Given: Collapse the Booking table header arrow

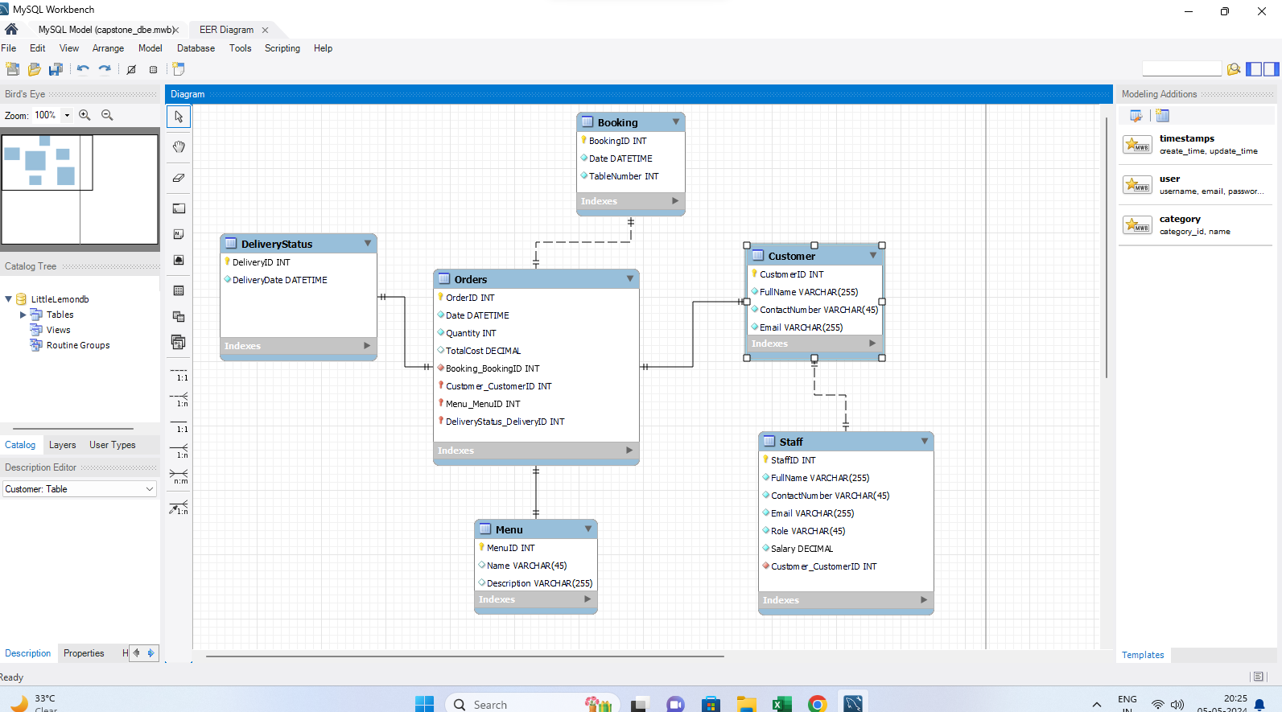Looking at the screenshot, I should [676, 121].
